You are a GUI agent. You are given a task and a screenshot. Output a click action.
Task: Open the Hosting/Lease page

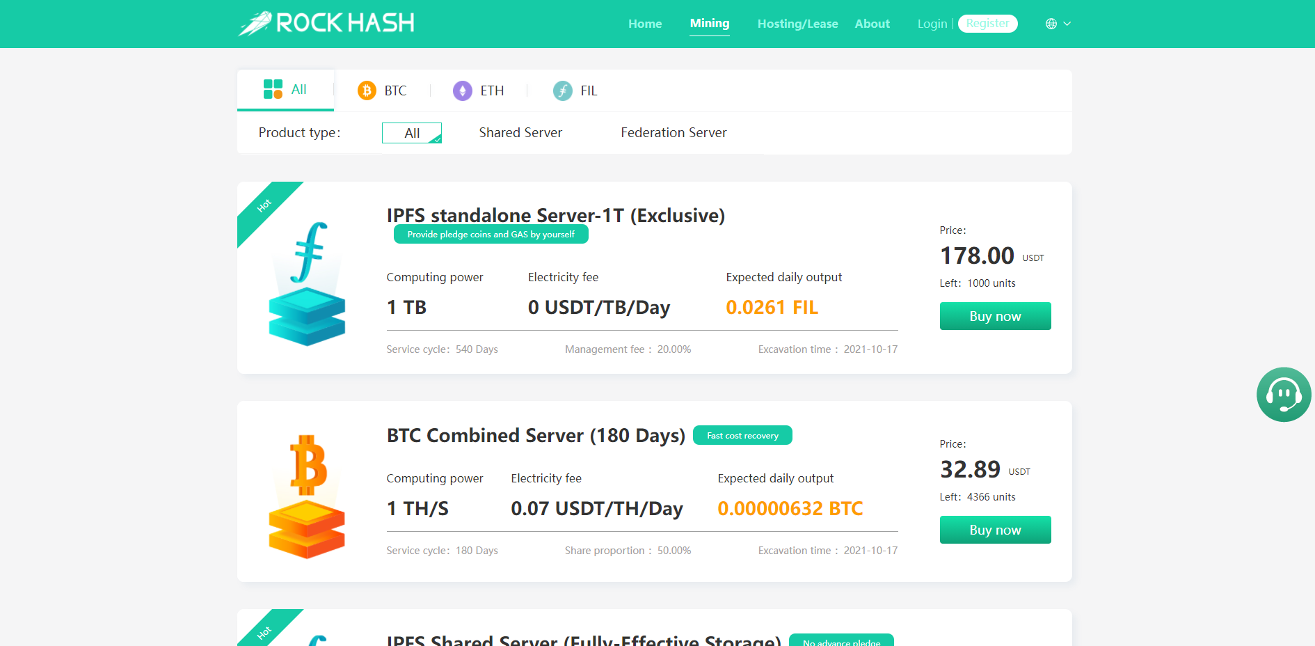point(797,24)
